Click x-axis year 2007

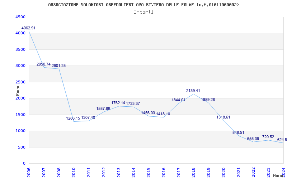pyautogui.click(x=44, y=172)
